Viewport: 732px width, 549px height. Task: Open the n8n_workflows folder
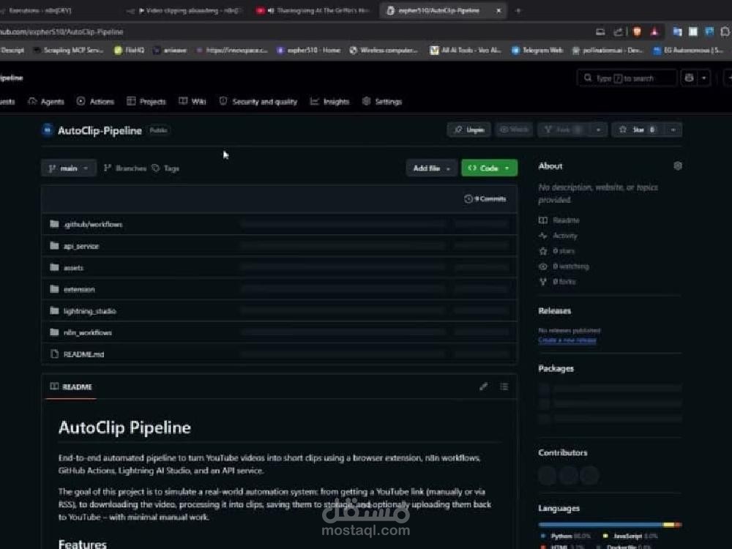pyautogui.click(x=88, y=332)
